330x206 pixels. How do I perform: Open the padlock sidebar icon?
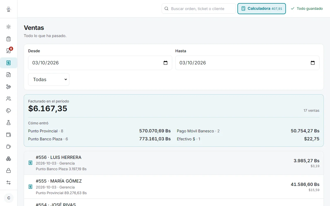(x=9, y=170)
